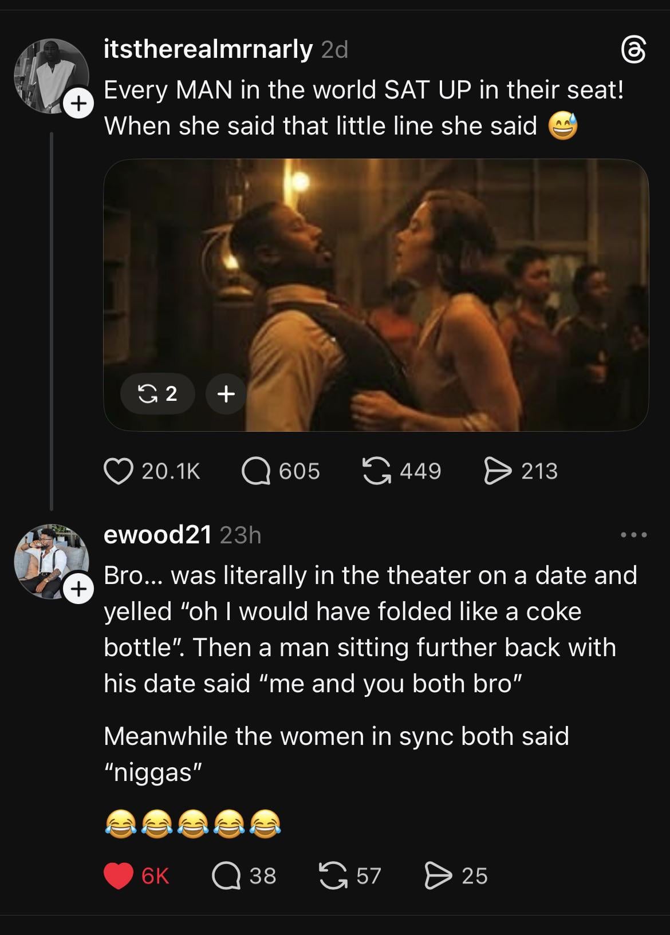The width and height of the screenshot is (670, 935).
Task: Like the itstherealmrnarly post with heart icon
Action: [118, 471]
